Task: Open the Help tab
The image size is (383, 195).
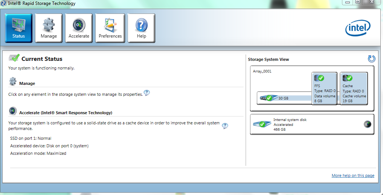Action: 142,28
